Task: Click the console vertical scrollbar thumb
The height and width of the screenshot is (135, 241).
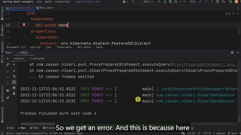Action: [x=239, y=119]
